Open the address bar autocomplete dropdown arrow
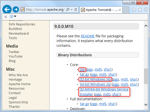The image size is (150, 112). point(72,10)
